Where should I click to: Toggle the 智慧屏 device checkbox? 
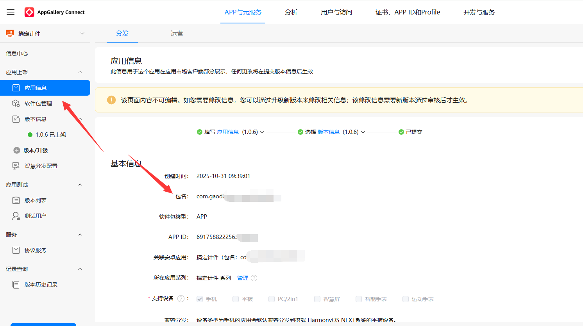click(x=317, y=299)
